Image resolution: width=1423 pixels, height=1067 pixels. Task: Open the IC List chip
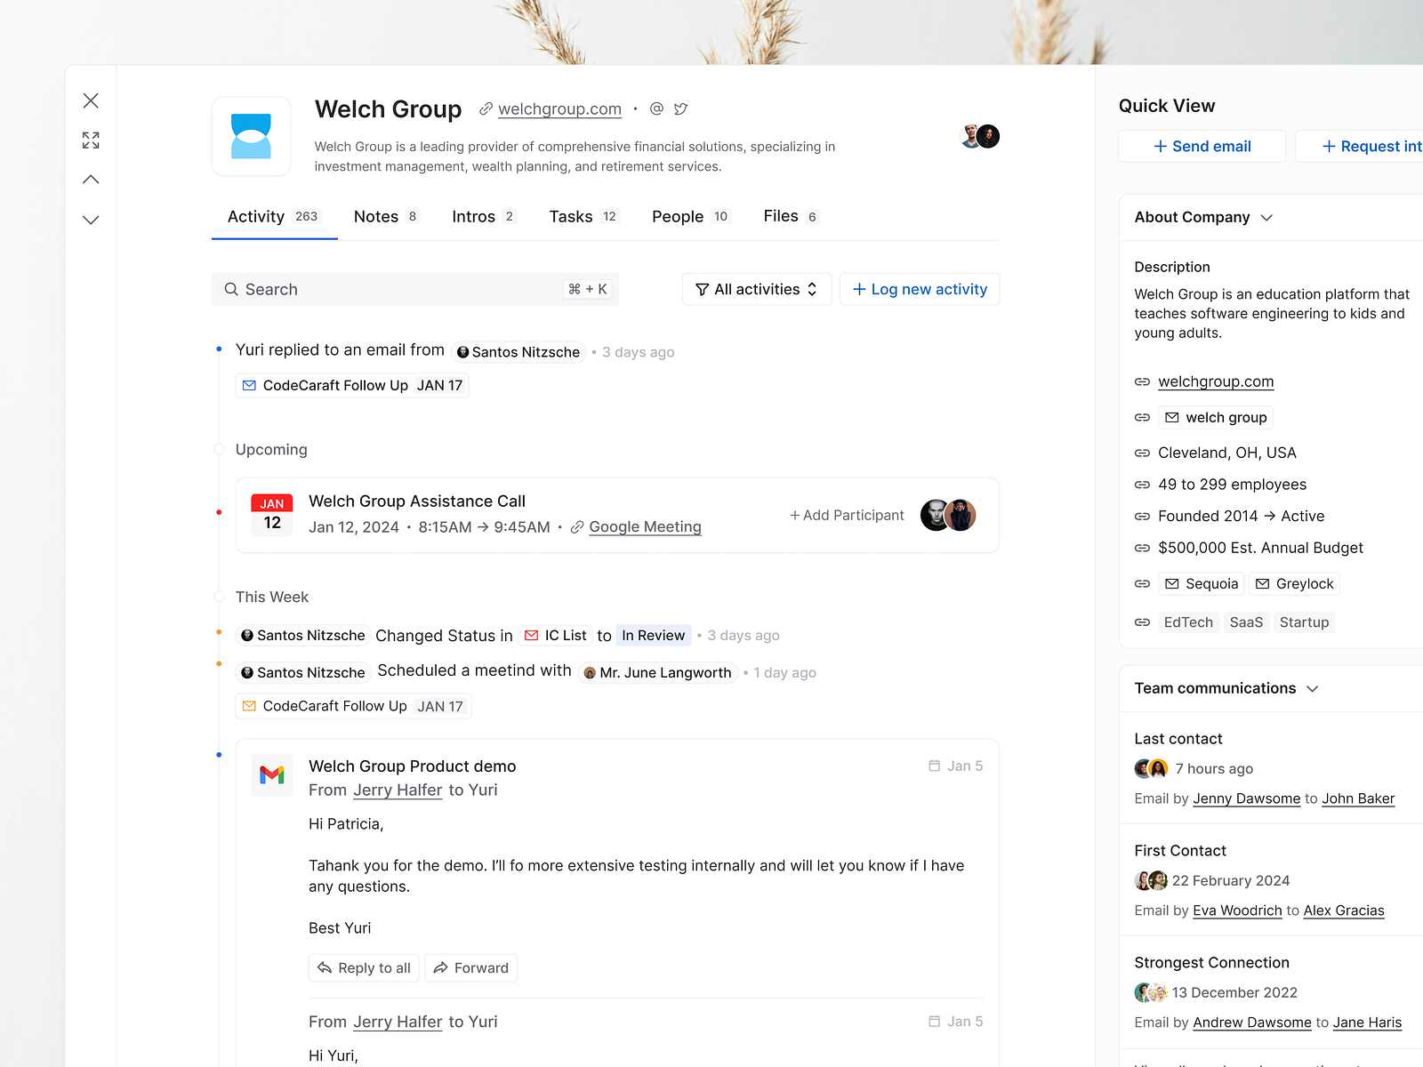tap(556, 635)
